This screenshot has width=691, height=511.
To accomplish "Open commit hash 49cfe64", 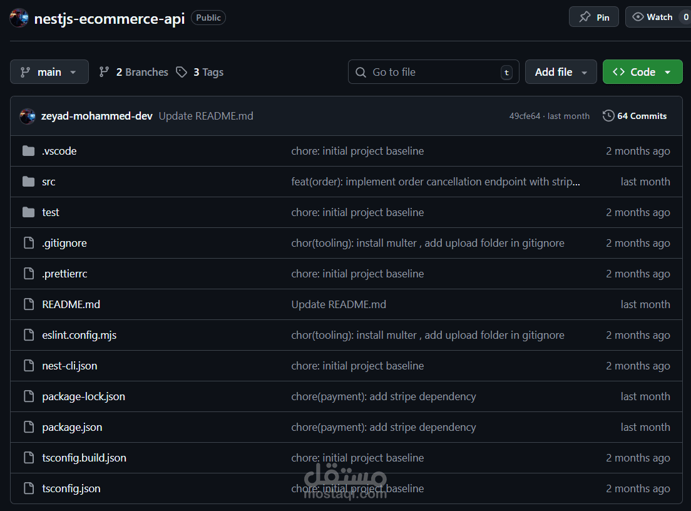I will [x=525, y=116].
